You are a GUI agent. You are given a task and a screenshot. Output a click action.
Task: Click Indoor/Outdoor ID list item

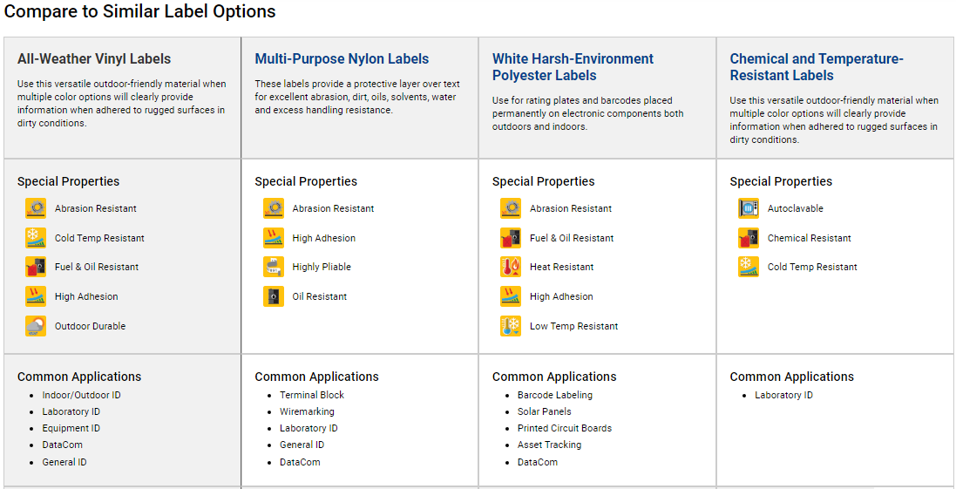coord(82,395)
